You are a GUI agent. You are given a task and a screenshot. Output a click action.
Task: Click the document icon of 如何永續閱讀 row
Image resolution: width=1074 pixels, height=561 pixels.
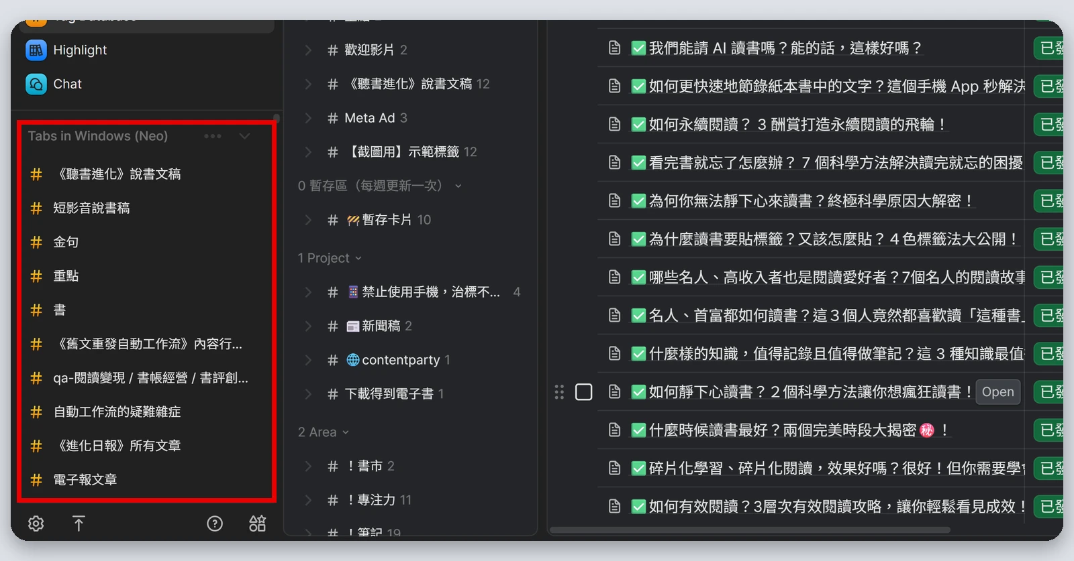click(x=614, y=124)
